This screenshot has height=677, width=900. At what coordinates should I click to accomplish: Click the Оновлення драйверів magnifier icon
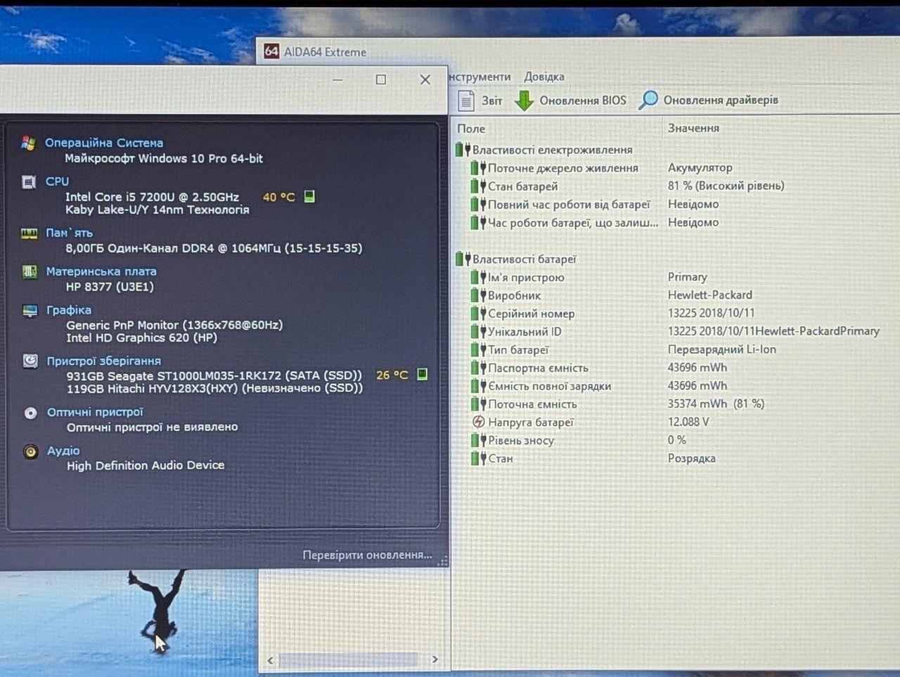[x=648, y=100]
